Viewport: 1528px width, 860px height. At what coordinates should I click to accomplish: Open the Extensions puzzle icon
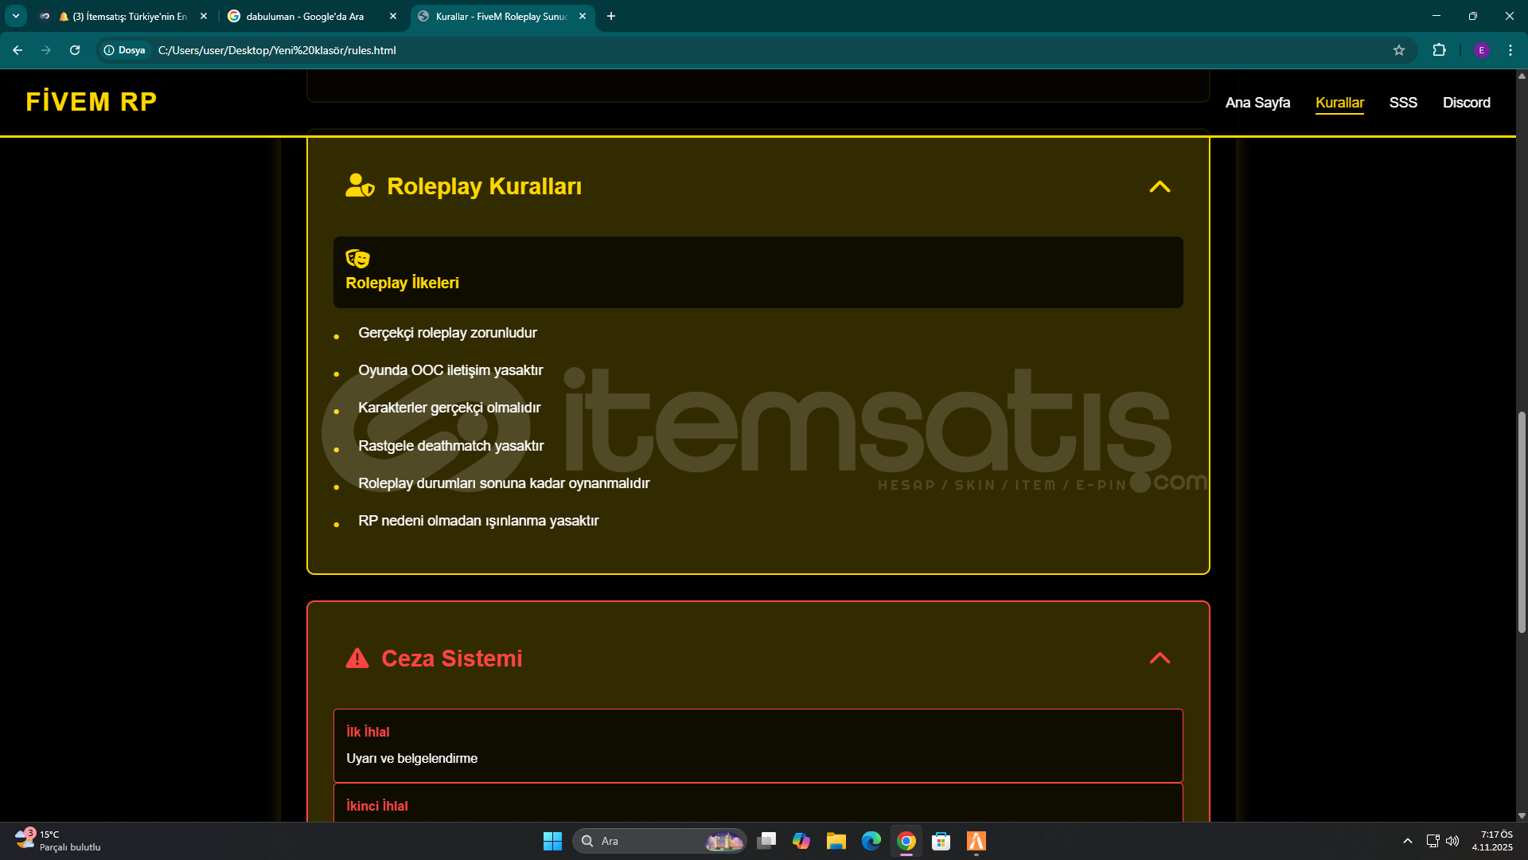1439,50
